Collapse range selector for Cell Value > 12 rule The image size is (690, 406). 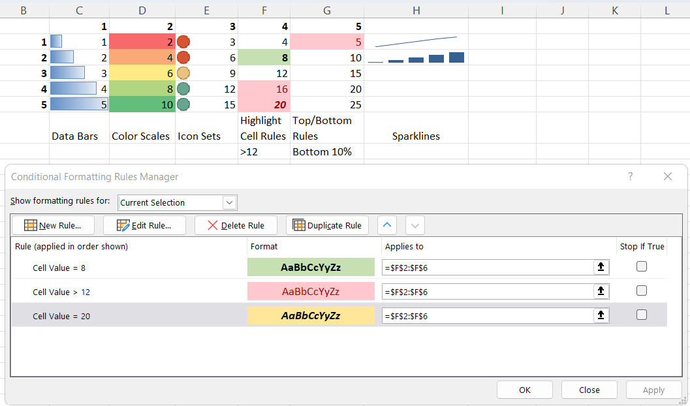[601, 291]
